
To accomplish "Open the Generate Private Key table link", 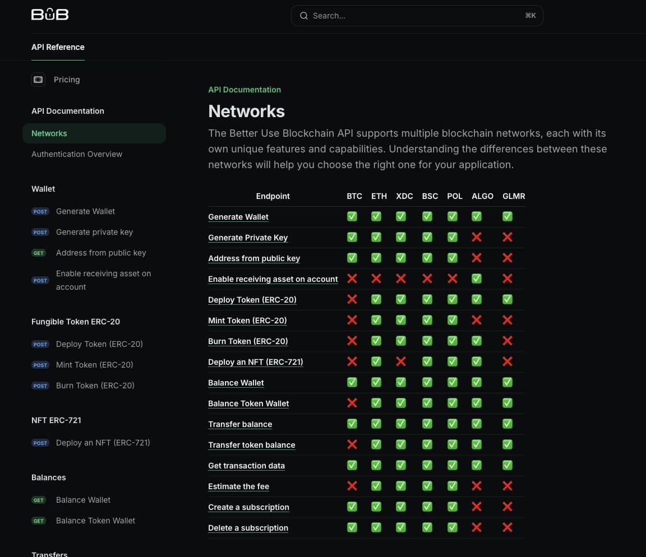I will (248, 238).
